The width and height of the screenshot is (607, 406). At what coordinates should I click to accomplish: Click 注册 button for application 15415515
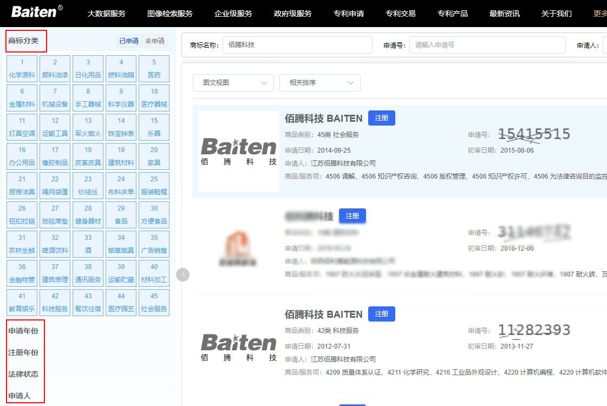coord(381,118)
